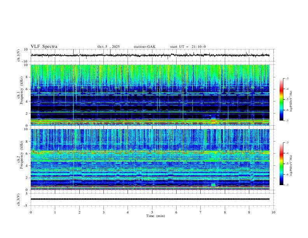Click the "ch.1(V)" waveform axis label

click(19, 55)
